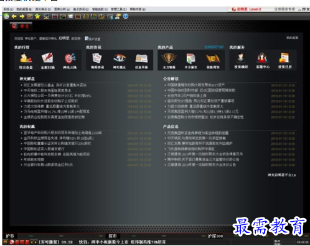The width and height of the screenshot is (310, 246).
Task: Open 精华制药 headline in 产品信息
Action: [203, 160]
